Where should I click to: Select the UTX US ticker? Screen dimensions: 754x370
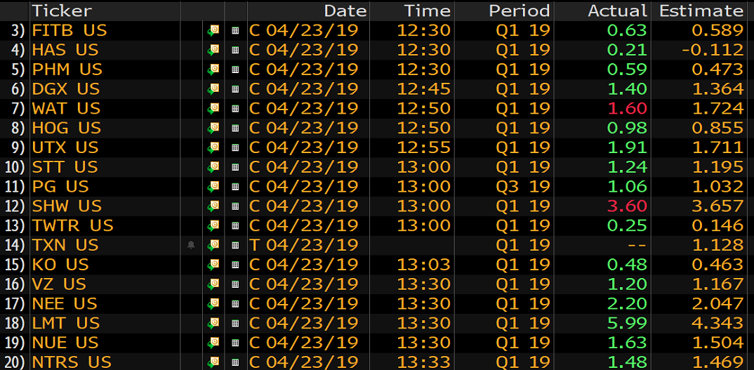click(x=65, y=147)
